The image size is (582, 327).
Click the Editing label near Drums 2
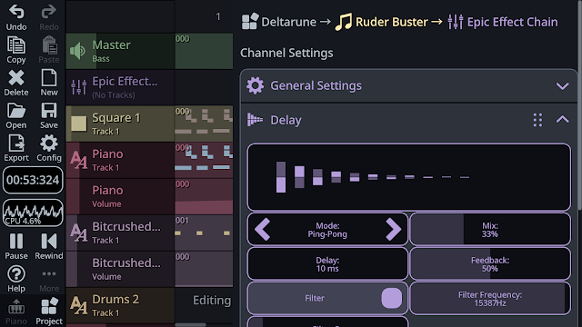(x=212, y=300)
